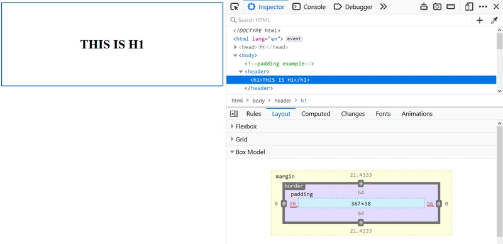Viewport: 503px width, 244px height.
Task: Click the THIS IS H1 page heading
Action: click(x=112, y=44)
